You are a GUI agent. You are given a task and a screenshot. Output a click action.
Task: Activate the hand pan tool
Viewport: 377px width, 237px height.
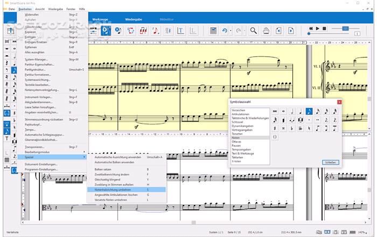pyautogui.click(x=266, y=31)
